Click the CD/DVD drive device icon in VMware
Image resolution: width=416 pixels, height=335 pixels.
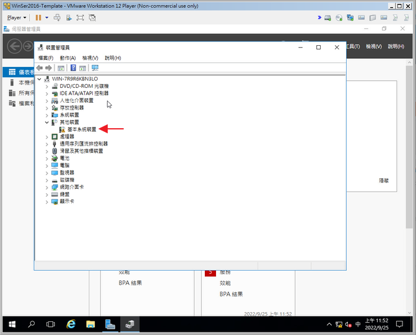(x=339, y=18)
